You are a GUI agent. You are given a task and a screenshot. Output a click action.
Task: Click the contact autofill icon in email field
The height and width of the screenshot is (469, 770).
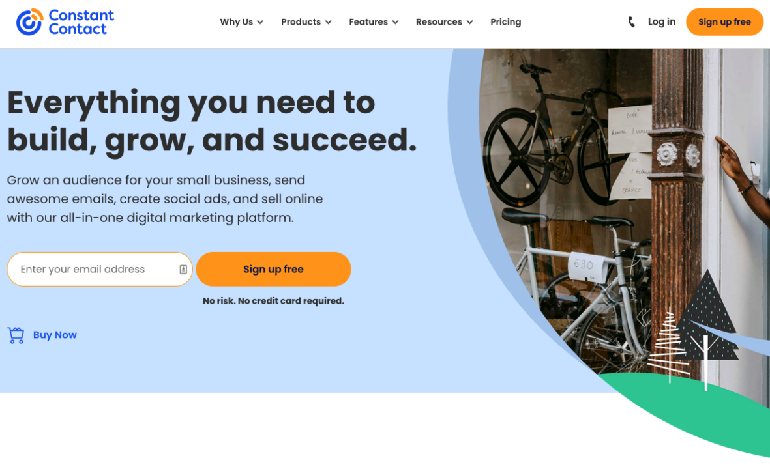coord(183,269)
